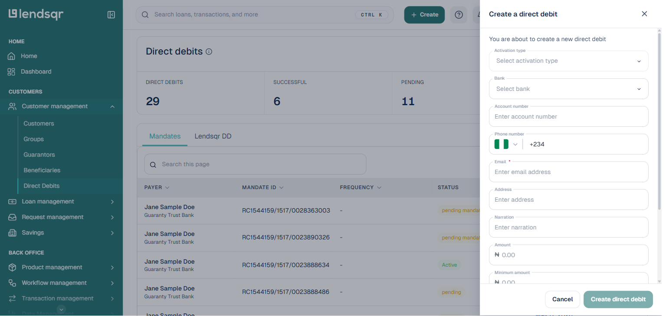This screenshot has width=666, height=316.
Task: Expand the Loan management submenu chevron
Action: pos(112,202)
